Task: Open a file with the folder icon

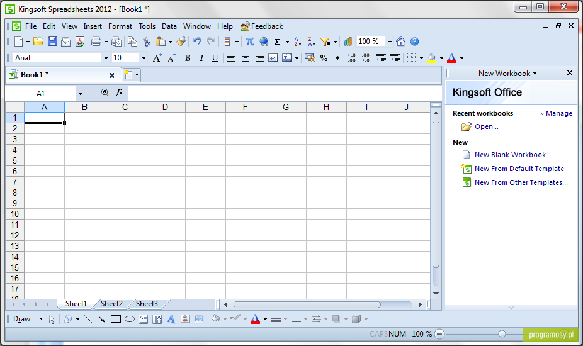Action: click(38, 42)
